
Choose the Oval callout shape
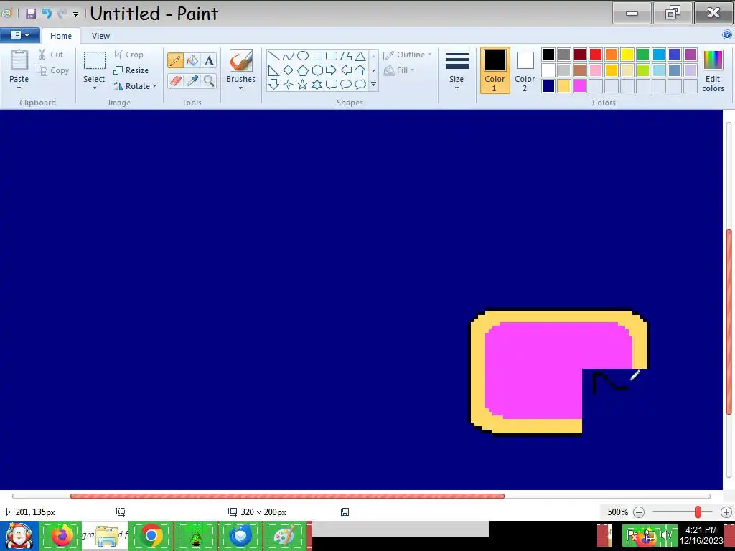coord(346,85)
